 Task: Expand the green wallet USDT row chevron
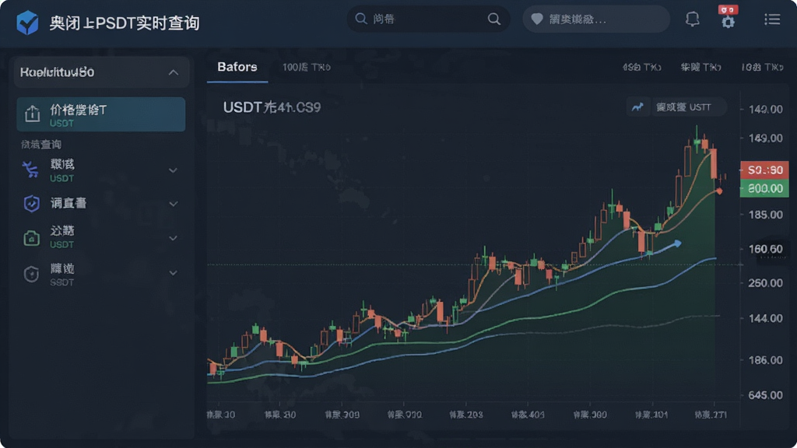click(x=173, y=238)
